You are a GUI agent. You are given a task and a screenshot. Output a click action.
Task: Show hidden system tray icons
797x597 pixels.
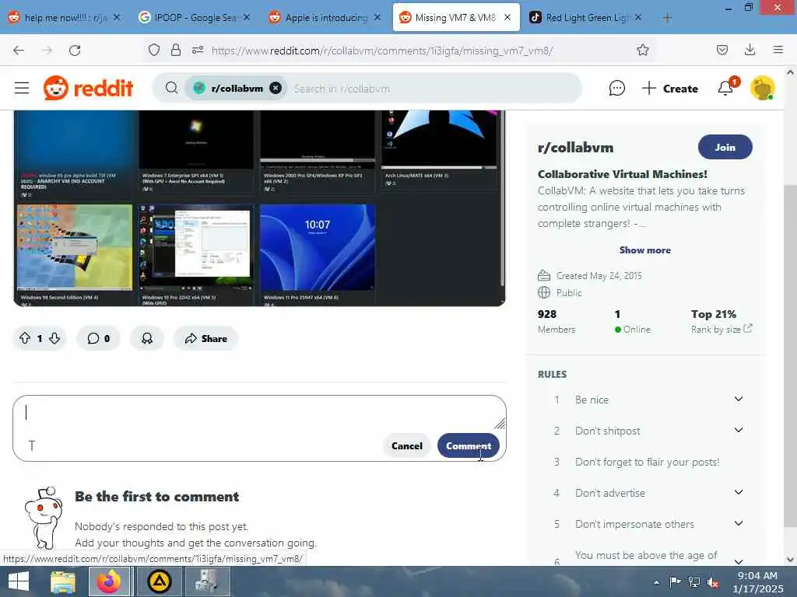coord(656,582)
